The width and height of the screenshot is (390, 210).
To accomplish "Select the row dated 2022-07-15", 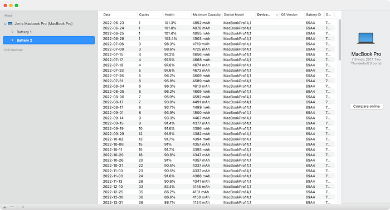I will click(218, 54).
